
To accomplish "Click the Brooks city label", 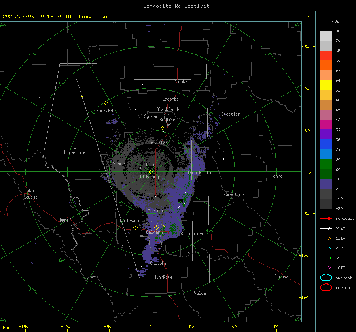I will point(281,276).
